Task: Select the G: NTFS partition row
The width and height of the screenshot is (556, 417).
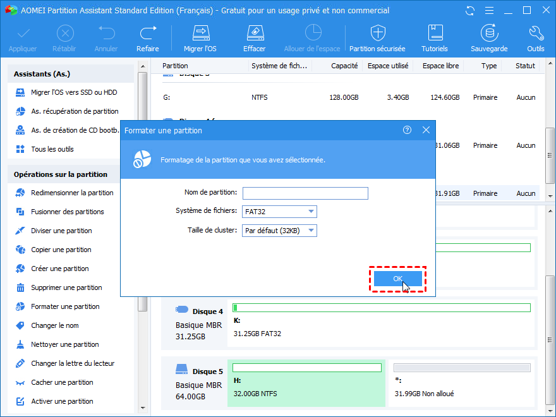Action: click(349, 97)
